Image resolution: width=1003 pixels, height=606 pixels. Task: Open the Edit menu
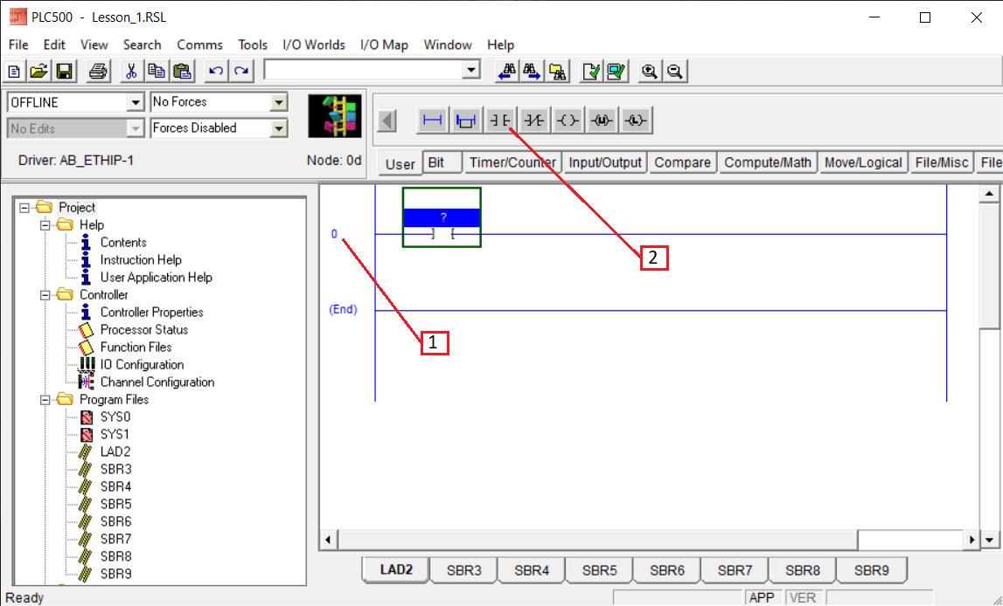[54, 45]
